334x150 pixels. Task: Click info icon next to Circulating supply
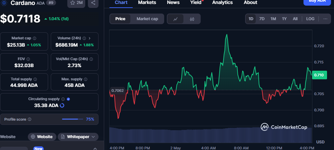[63, 99]
